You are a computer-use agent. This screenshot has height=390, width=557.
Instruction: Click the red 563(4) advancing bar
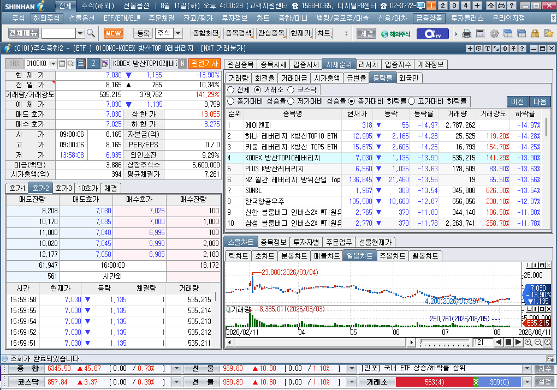(x=435, y=382)
